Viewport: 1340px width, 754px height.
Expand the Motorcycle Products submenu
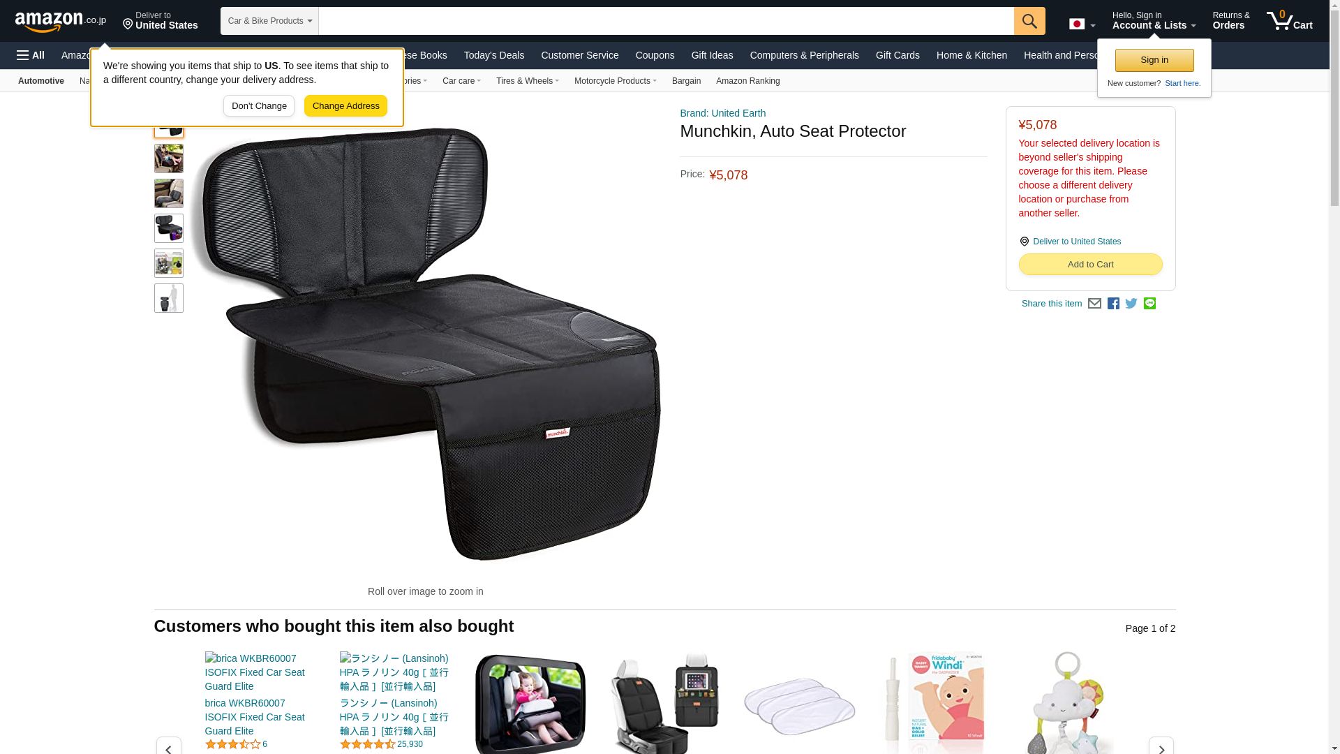(x=615, y=81)
